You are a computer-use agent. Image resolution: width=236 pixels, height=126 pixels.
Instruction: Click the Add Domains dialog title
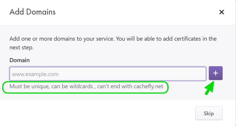coord(32,12)
